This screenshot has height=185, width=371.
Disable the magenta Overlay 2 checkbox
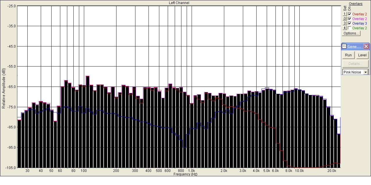pyautogui.click(x=349, y=19)
